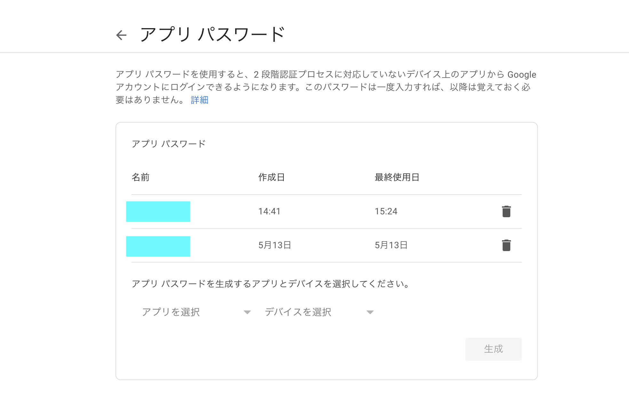Expand the device selection menu arrow

click(x=370, y=312)
